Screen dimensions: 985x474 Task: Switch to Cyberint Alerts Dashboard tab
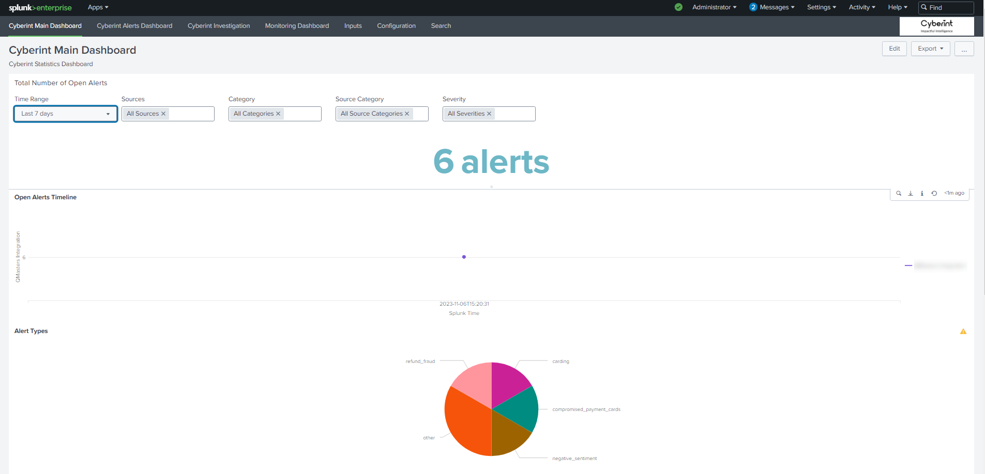coord(134,26)
